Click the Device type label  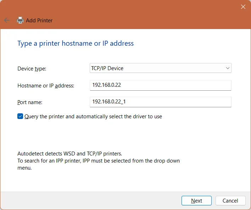pyautogui.click(x=32, y=69)
